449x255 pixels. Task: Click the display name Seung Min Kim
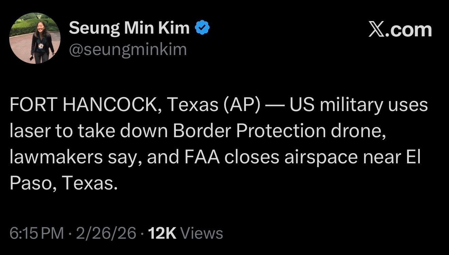(x=129, y=28)
